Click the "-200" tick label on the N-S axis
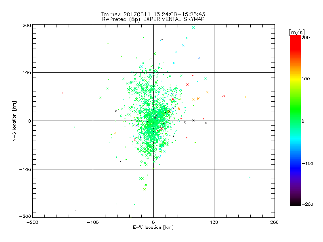Image resolution: width=323 pixels, height=242 pixels. click(25, 216)
